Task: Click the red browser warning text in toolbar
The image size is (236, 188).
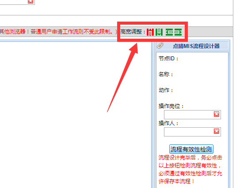Action: (58, 32)
